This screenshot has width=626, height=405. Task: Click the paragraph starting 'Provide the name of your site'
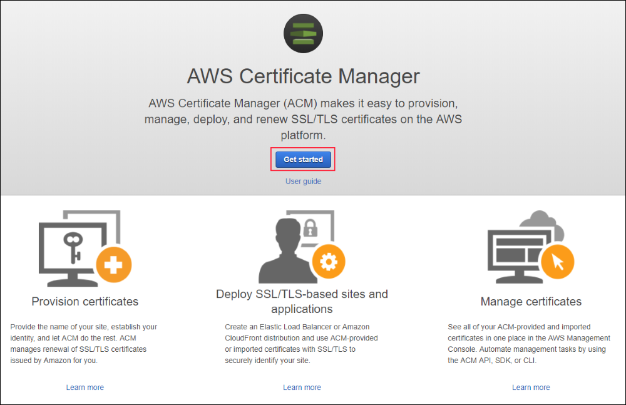point(84,344)
